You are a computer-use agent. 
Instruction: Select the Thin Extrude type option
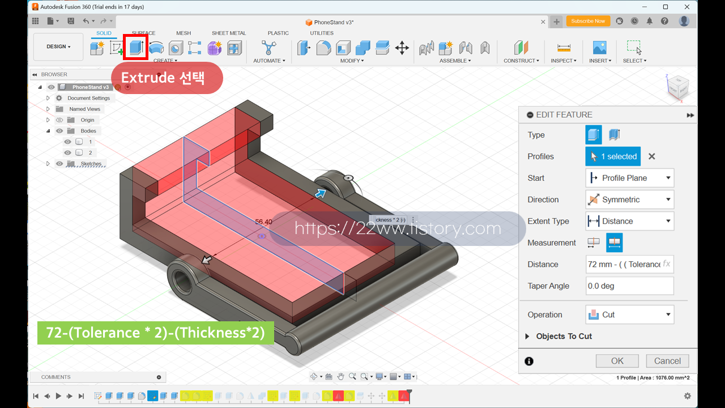(615, 135)
